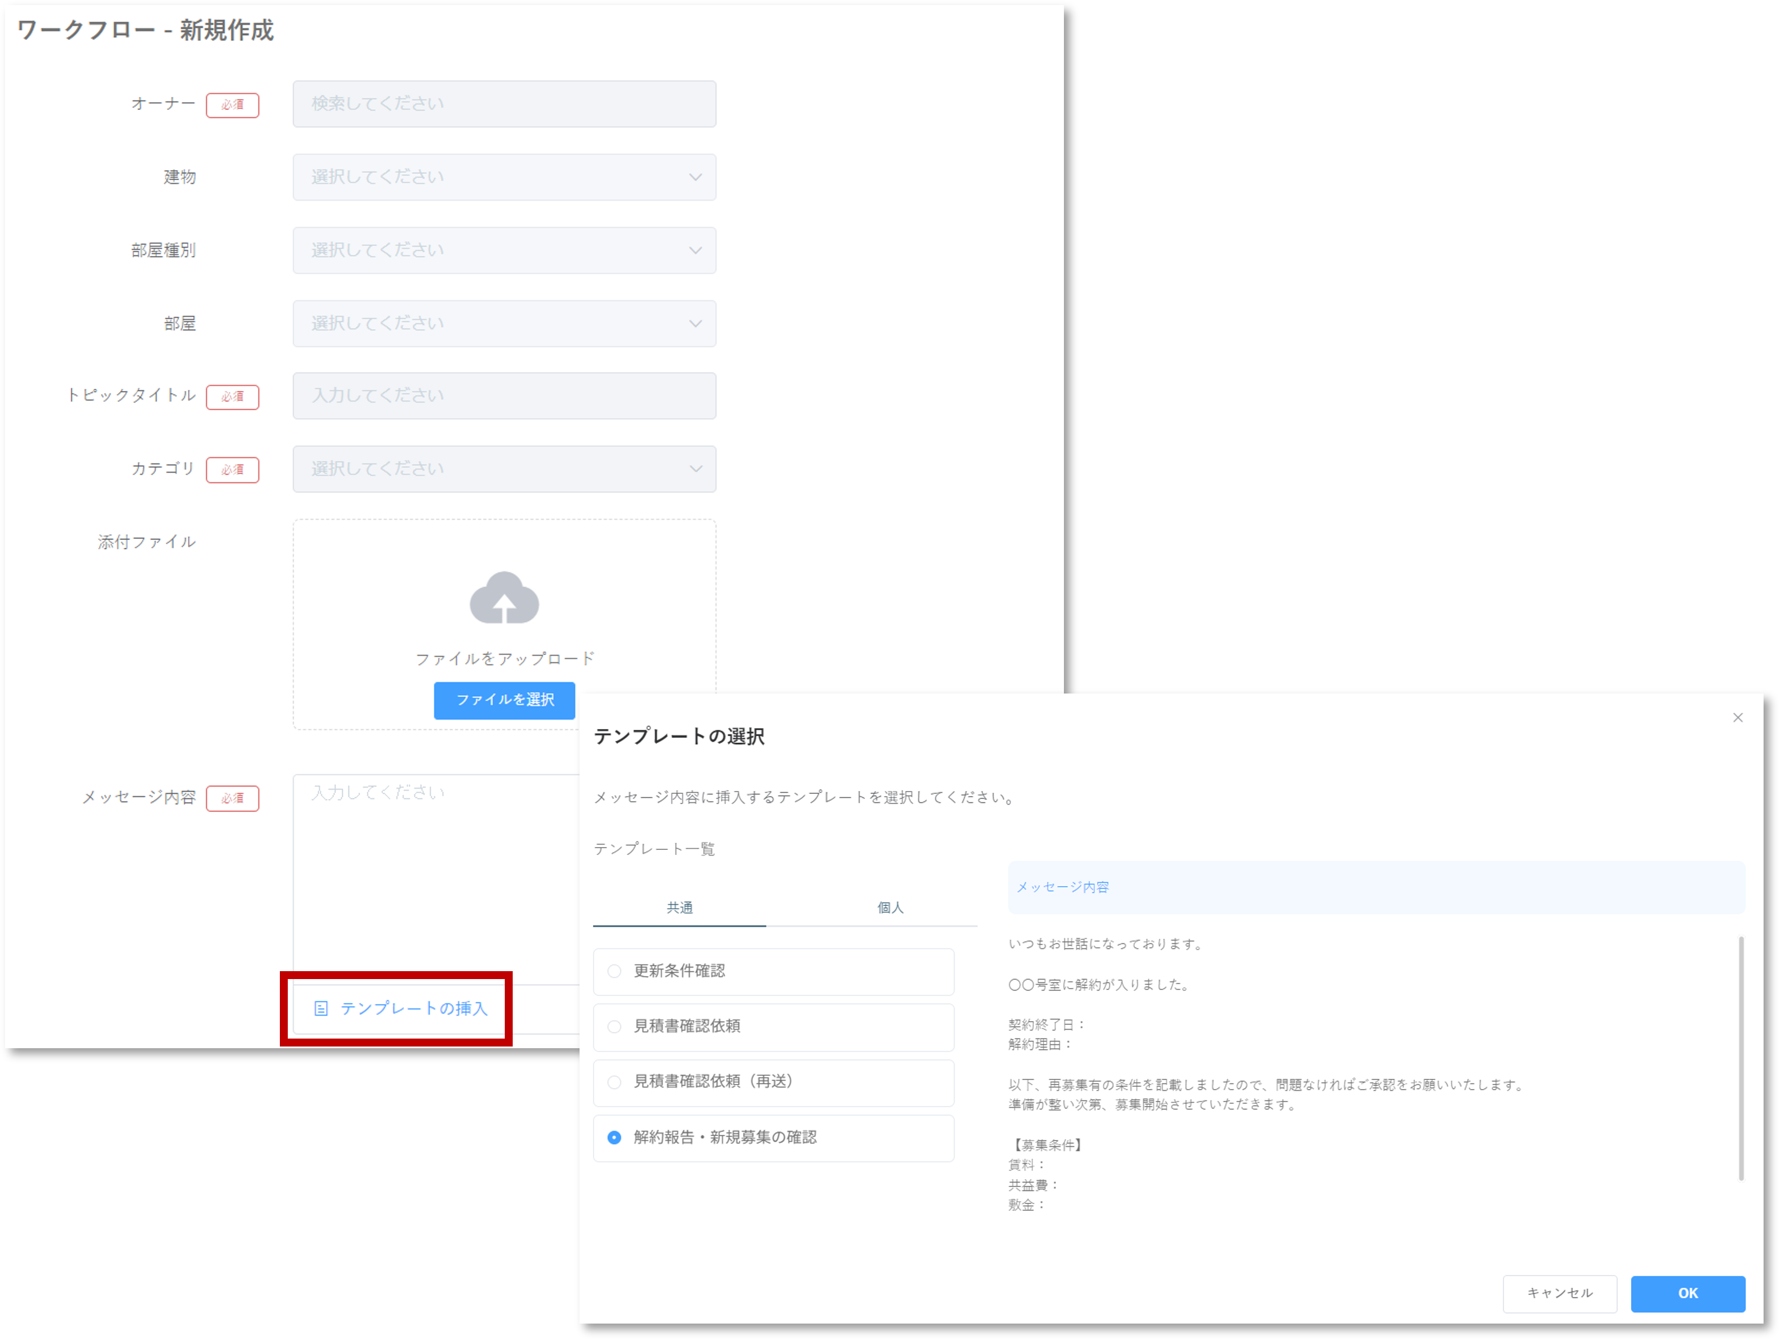
Task: Close the template selection dialog
Action: coord(1738,718)
